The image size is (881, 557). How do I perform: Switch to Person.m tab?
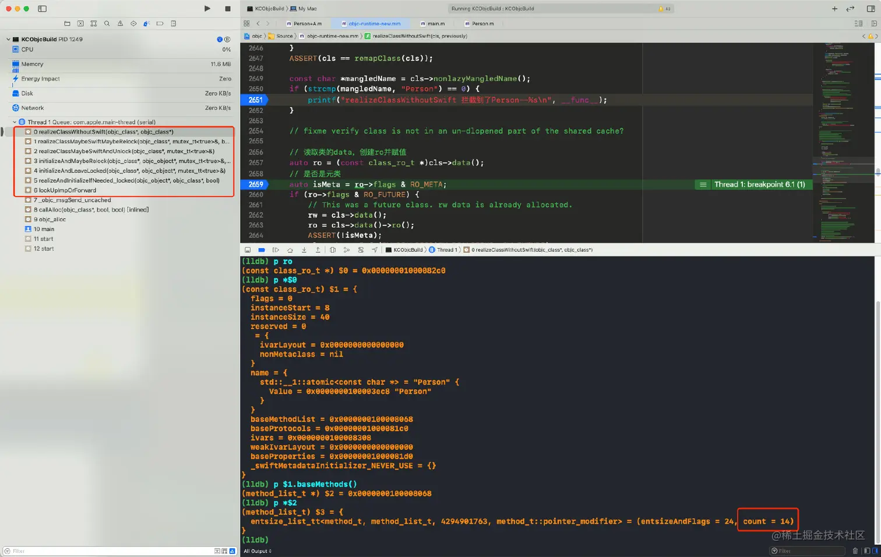[480, 24]
